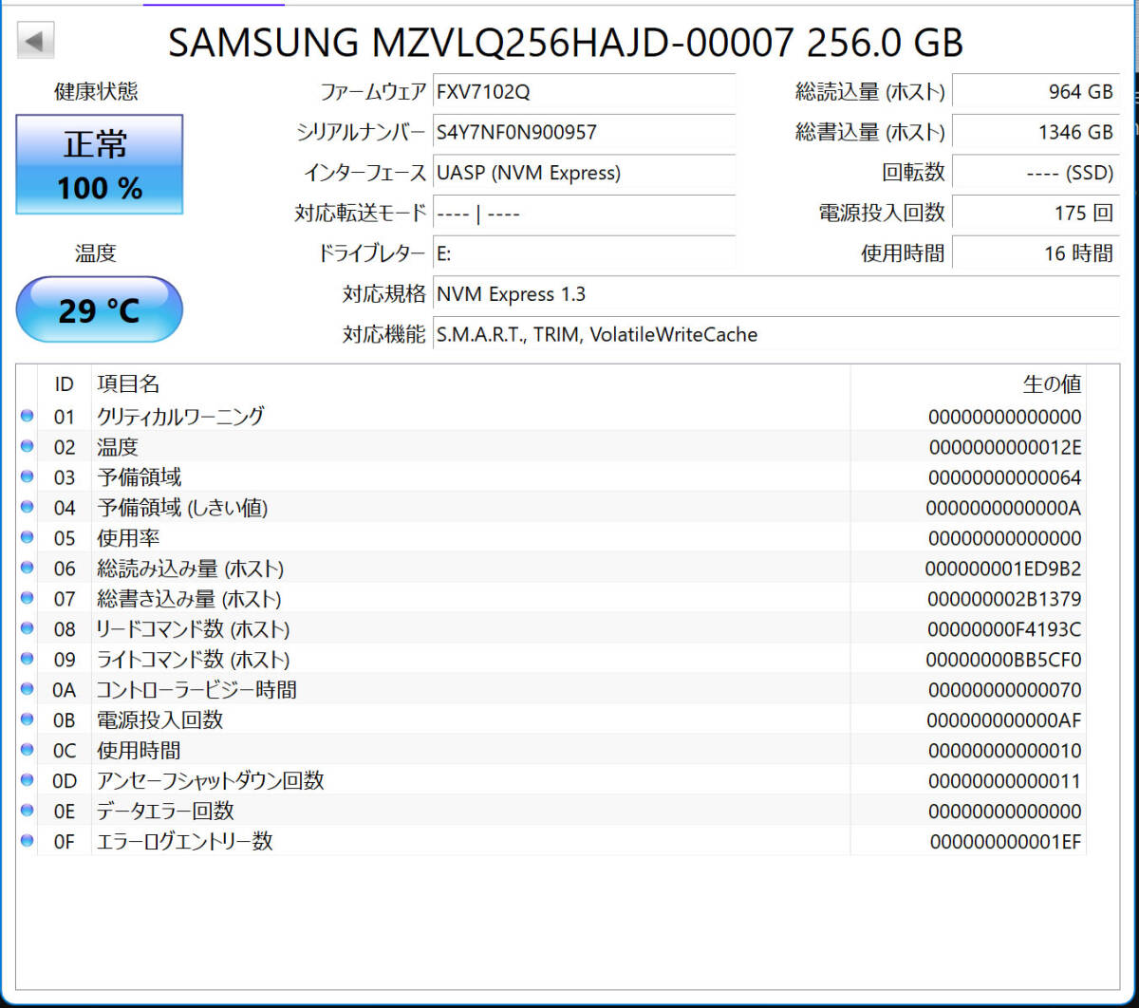1139x1008 pixels.
Task: Click raw value 00000000BB5CF0
Action: click(1004, 660)
